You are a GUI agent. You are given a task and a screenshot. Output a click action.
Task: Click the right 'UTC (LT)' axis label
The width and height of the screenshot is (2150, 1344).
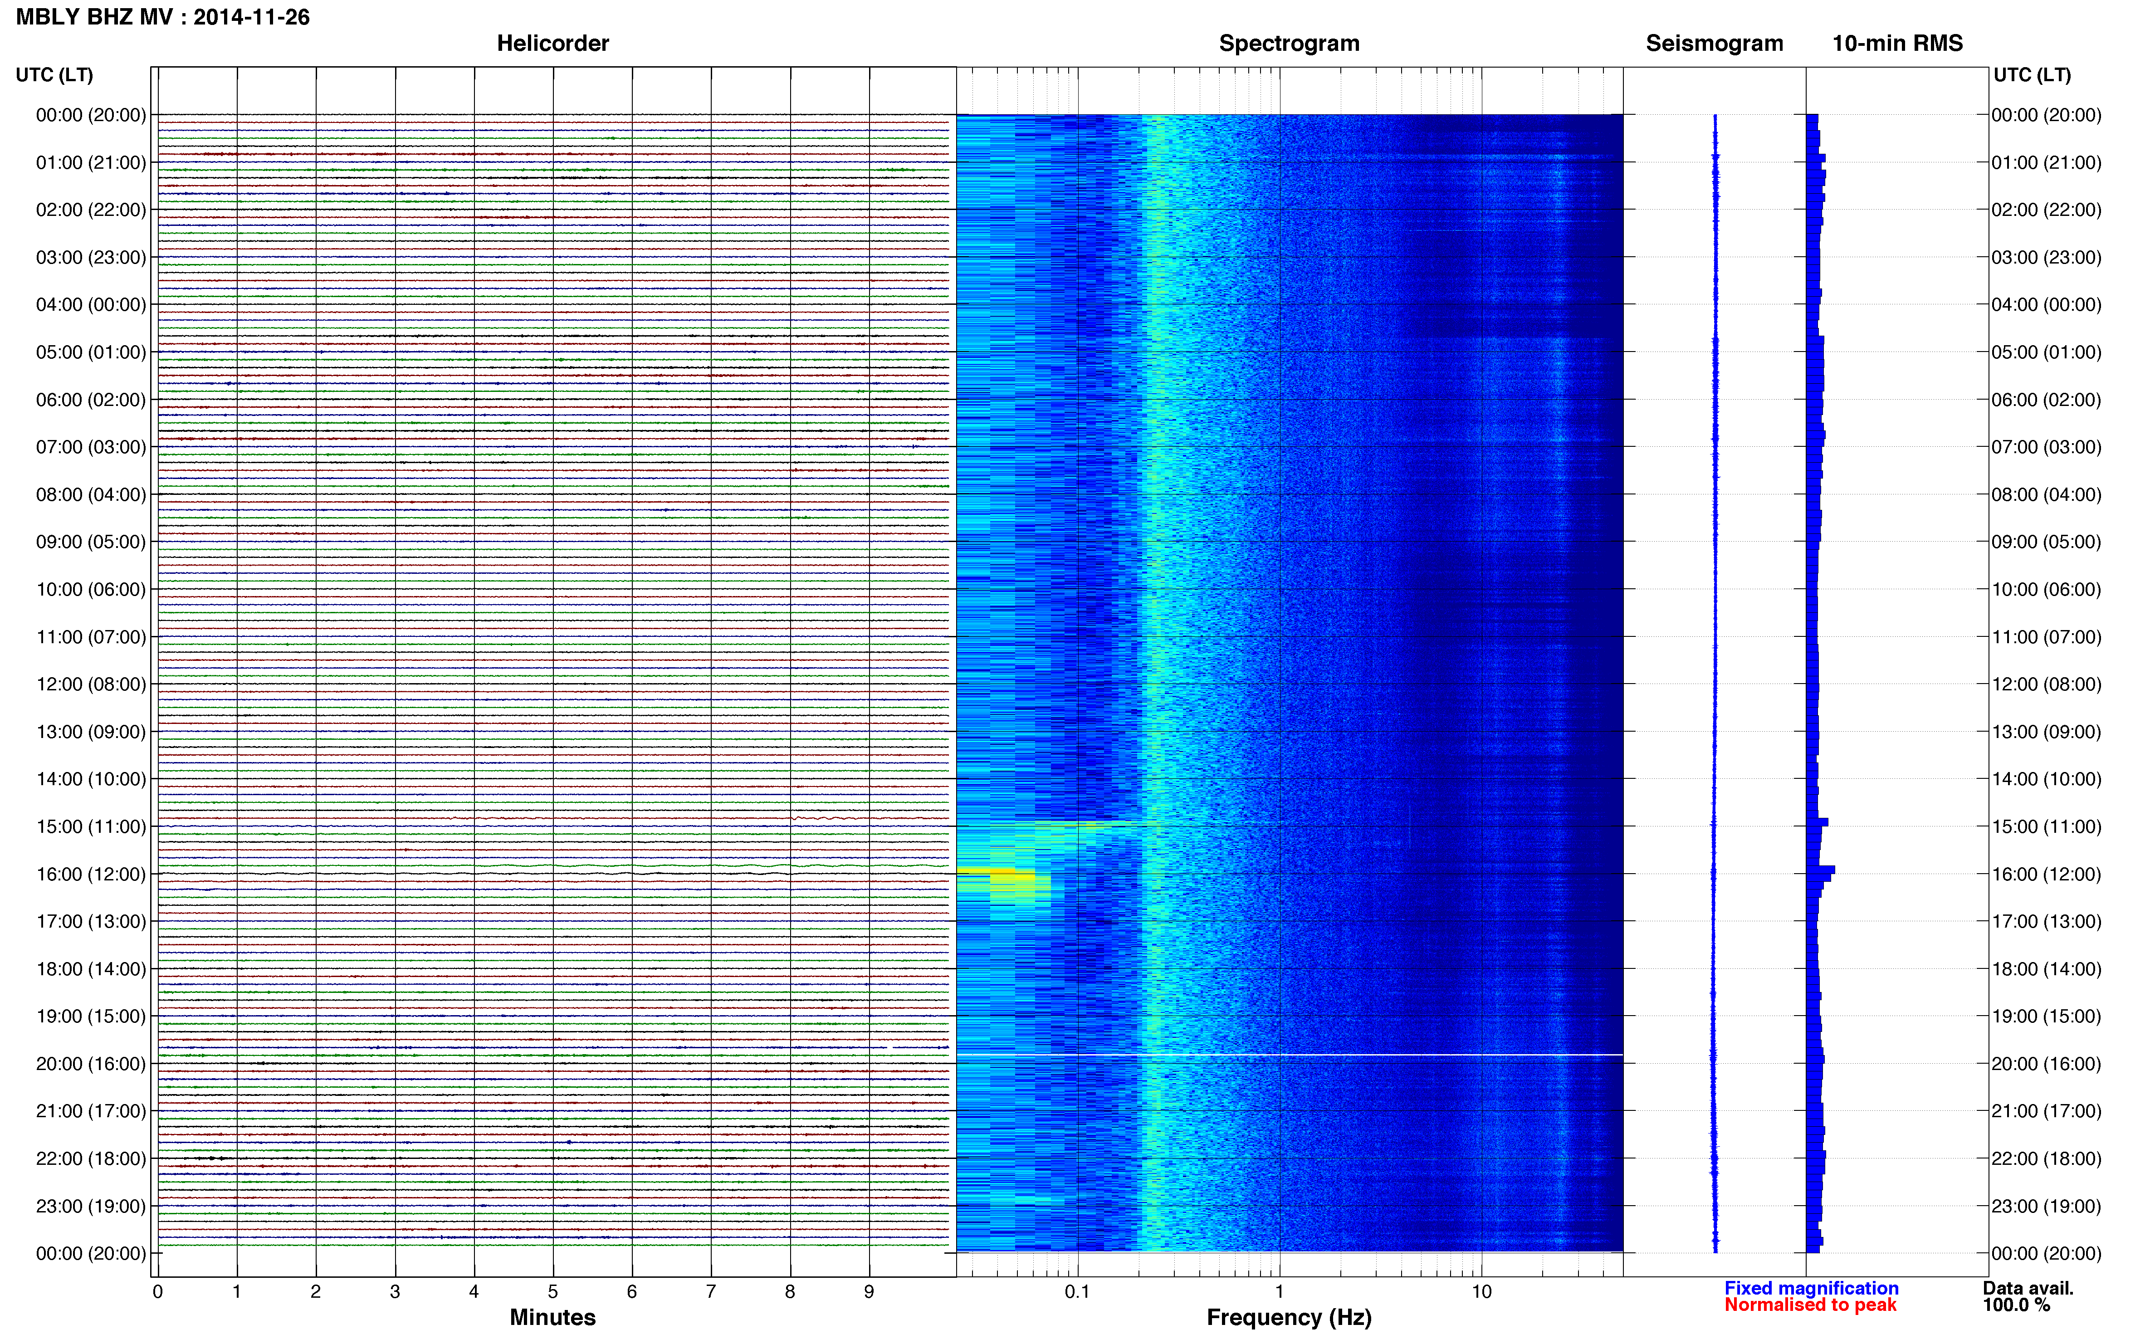(2032, 75)
